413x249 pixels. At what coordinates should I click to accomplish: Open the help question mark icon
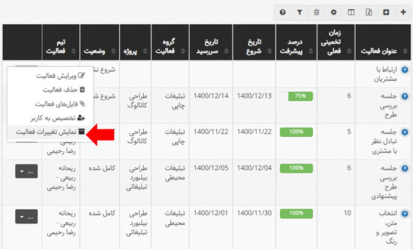tap(282, 12)
